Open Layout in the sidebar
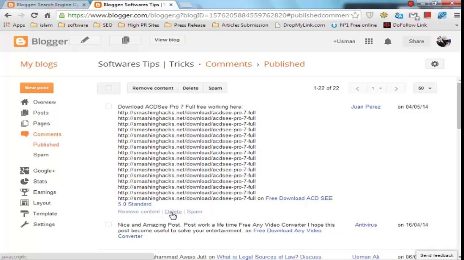This screenshot has height=260, width=464. [x=42, y=203]
